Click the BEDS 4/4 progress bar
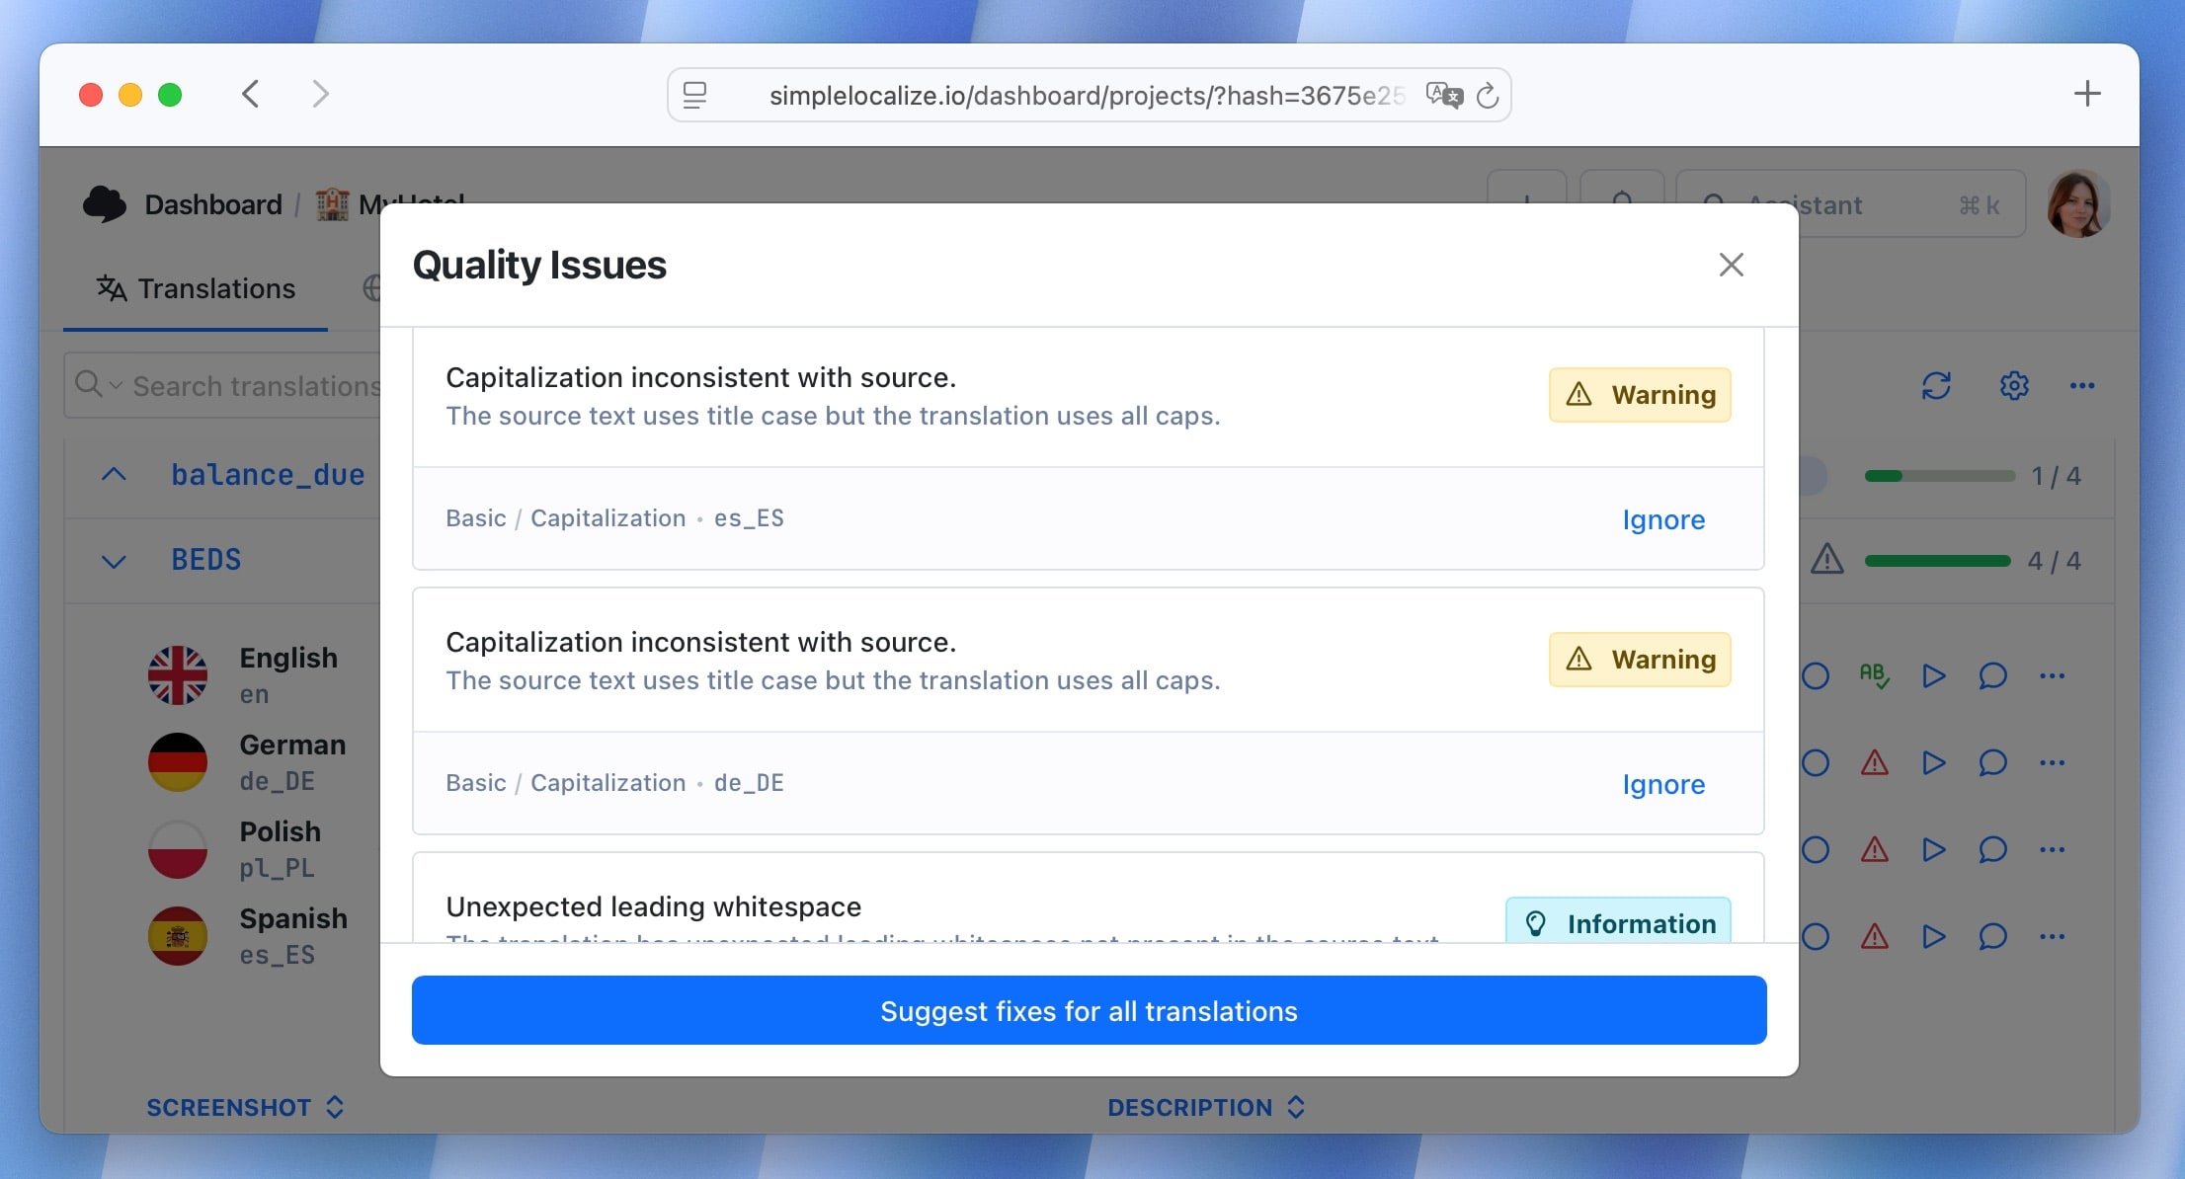 [1937, 561]
